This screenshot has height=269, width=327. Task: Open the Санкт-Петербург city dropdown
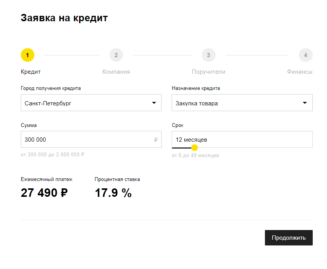[x=91, y=103]
